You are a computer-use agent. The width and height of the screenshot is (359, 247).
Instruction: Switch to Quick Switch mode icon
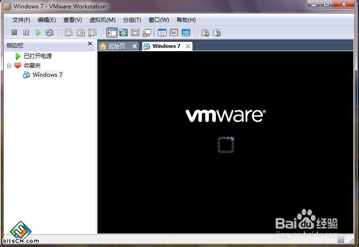tap(124, 33)
